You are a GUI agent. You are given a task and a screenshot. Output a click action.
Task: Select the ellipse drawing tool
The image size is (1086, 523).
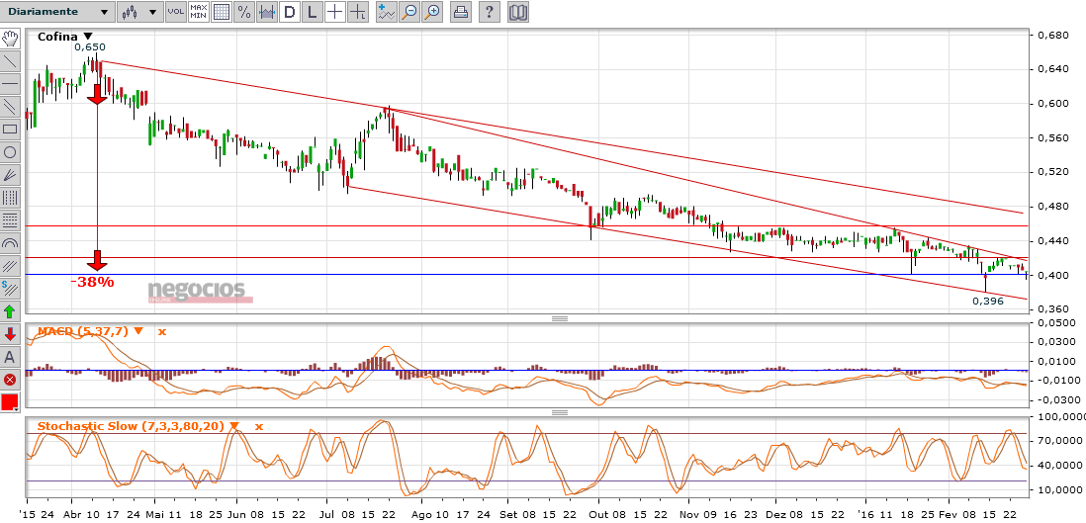tap(10, 151)
